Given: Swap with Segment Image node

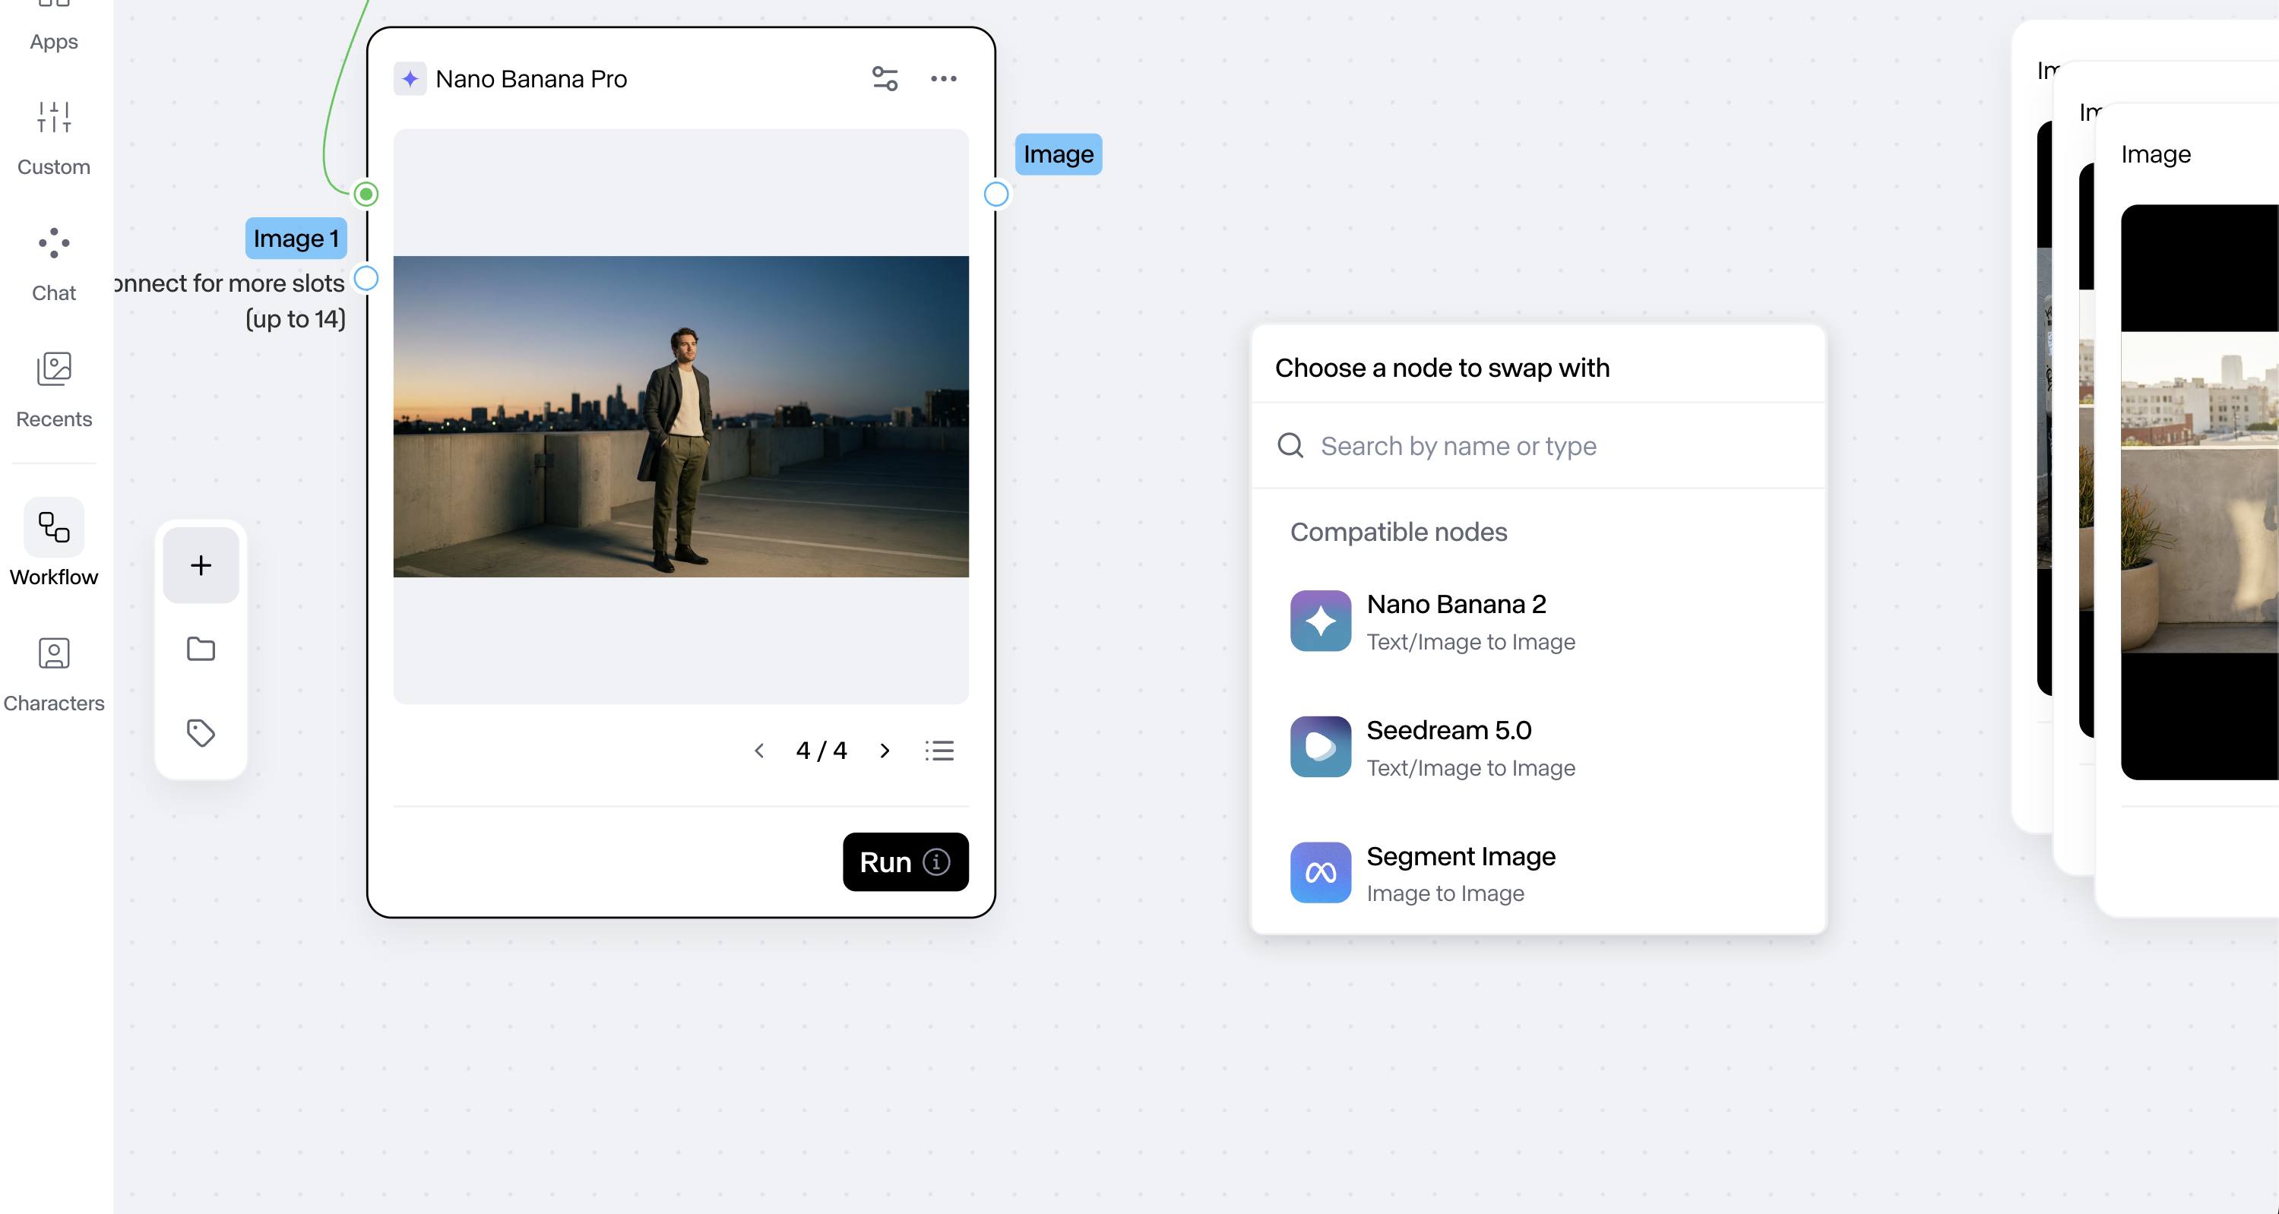Looking at the screenshot, I should [x=1537, y=874].
